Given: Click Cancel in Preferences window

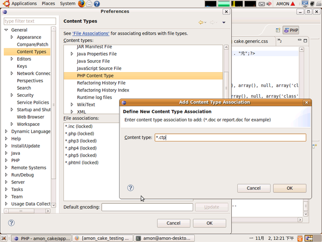Looking at the screenshot, I should [173, 223].
